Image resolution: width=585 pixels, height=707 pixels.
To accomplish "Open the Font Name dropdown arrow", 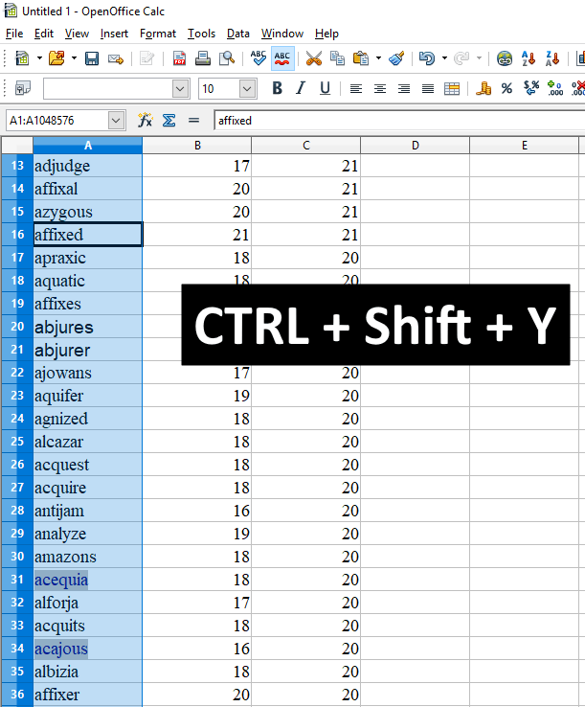I will [x=180, y=89].
